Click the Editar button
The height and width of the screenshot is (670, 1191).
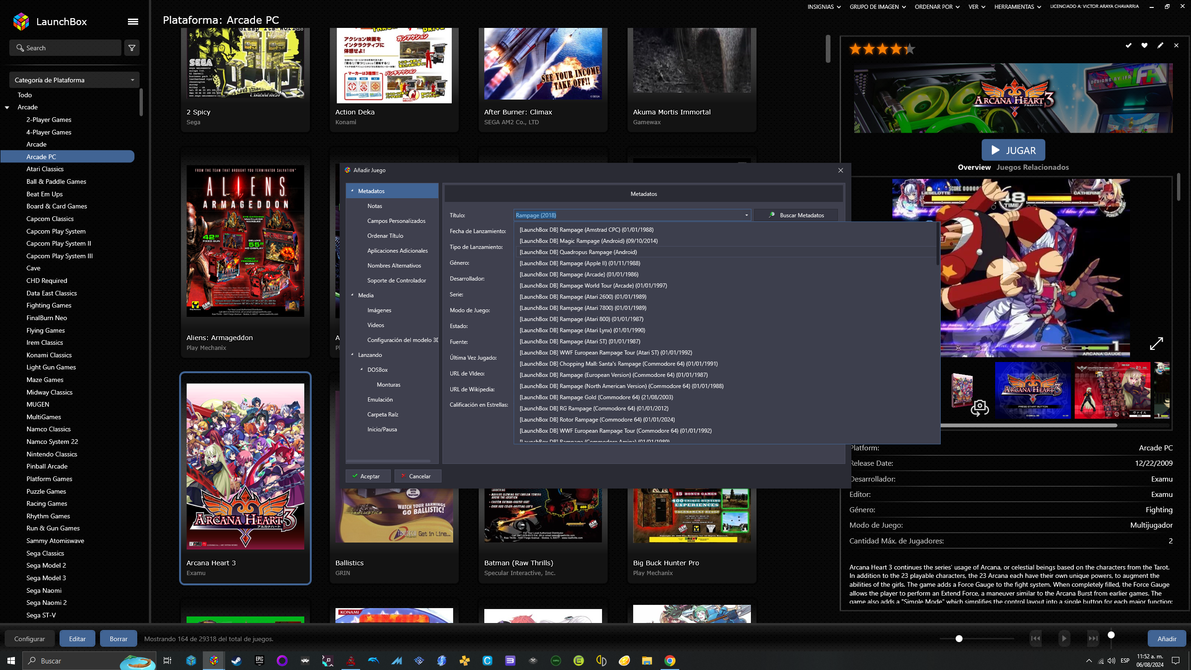click(77, 639)
